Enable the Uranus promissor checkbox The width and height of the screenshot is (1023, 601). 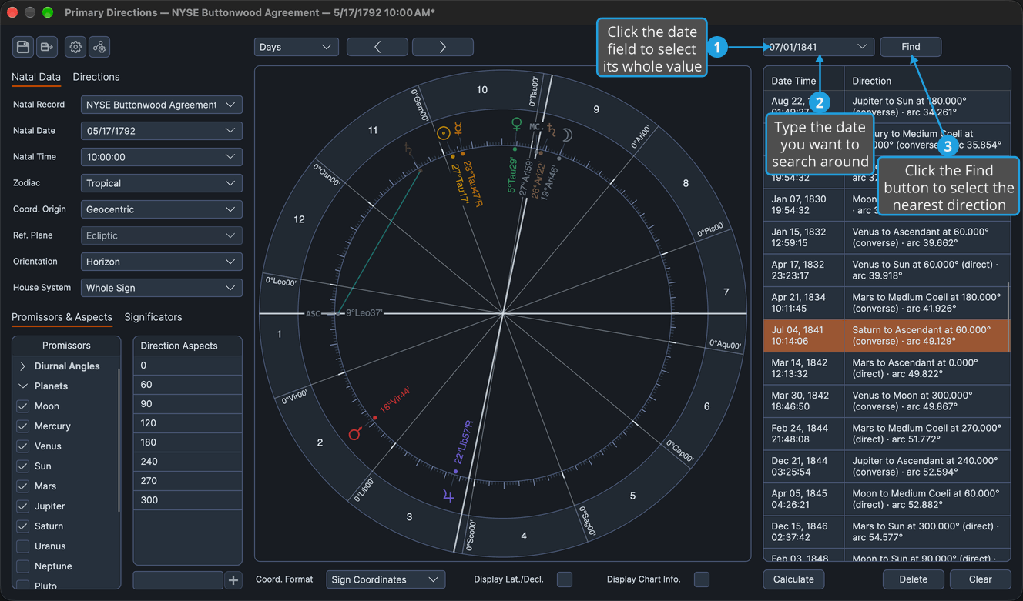pos(23,546)
